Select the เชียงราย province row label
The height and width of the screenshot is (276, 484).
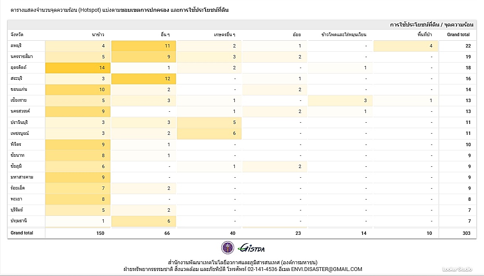coord(18,100)
